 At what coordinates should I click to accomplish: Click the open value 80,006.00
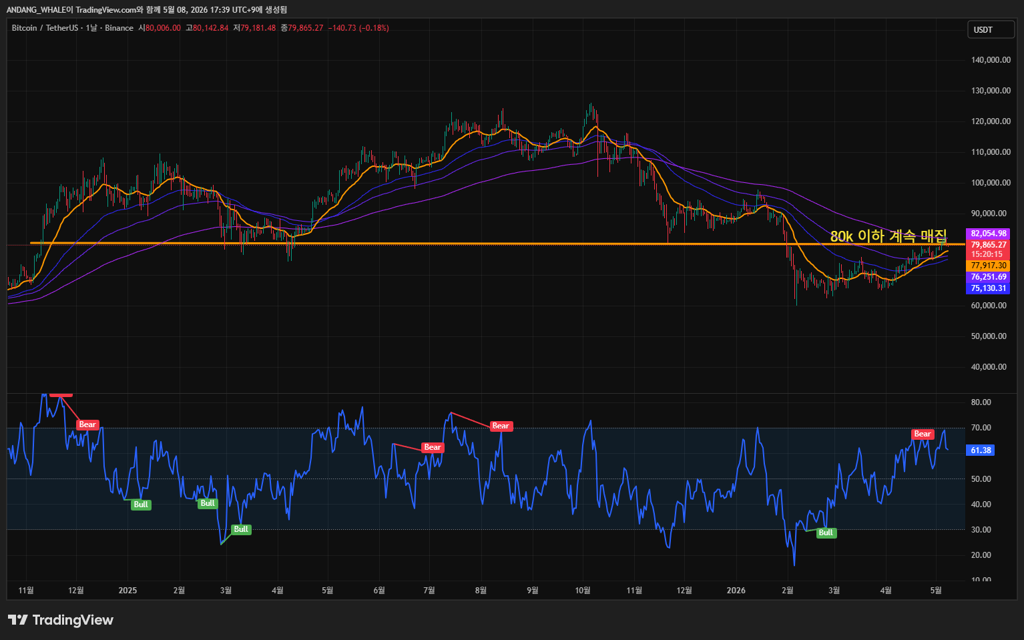point(163,28)
